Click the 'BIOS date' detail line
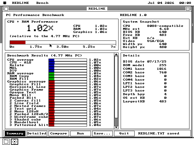This screenshot has width=194, height=145. [145, 62]
